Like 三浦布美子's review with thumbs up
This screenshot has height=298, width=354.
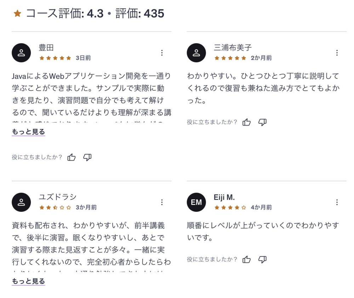point(247,122)
